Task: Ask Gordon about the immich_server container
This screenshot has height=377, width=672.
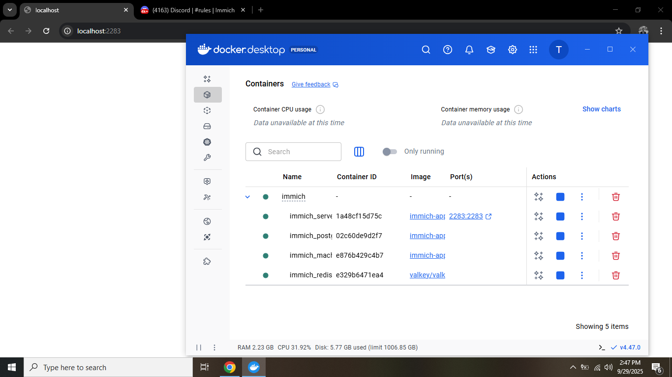Action: coord(539,216)
